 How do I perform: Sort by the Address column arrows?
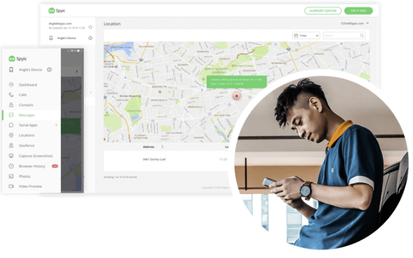[162, 147]
